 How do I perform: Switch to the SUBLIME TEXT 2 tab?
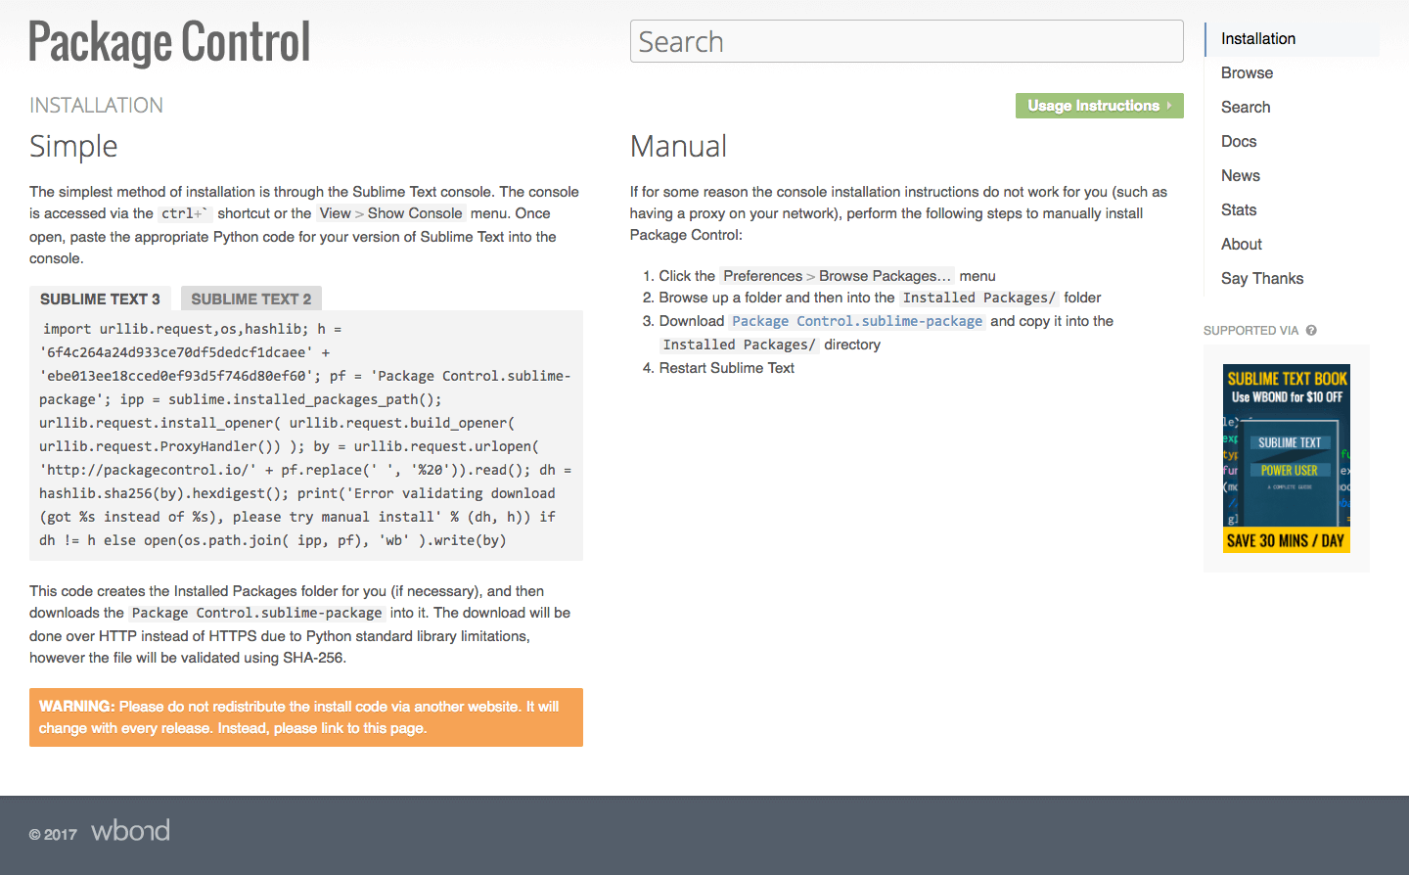(x=251, y=299)
